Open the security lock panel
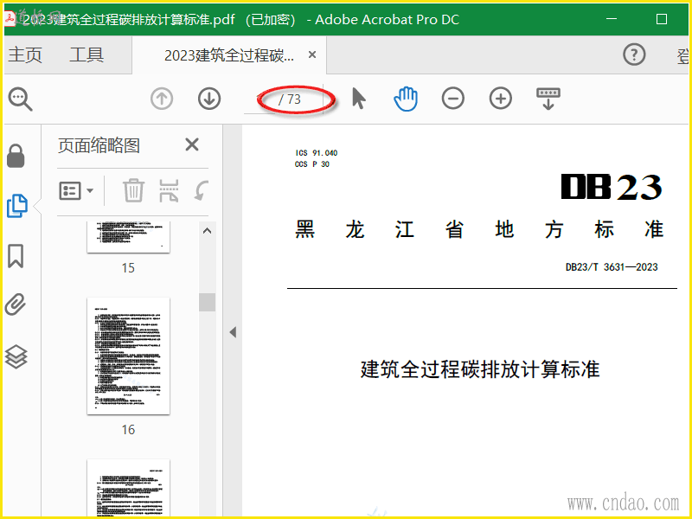 pos(16,156)
